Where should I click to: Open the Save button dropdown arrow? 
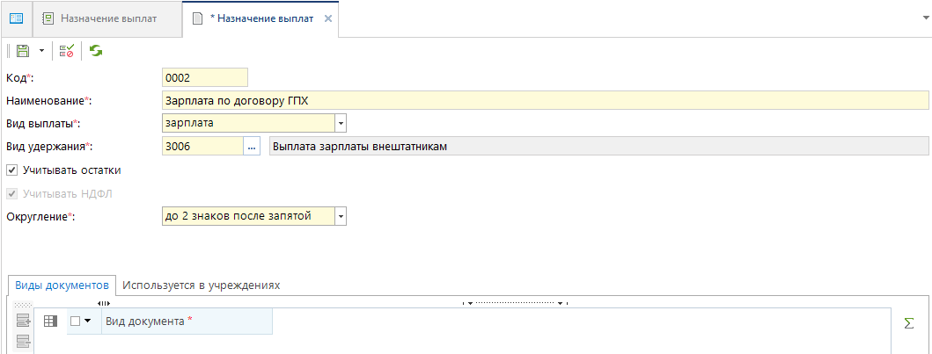40,52
